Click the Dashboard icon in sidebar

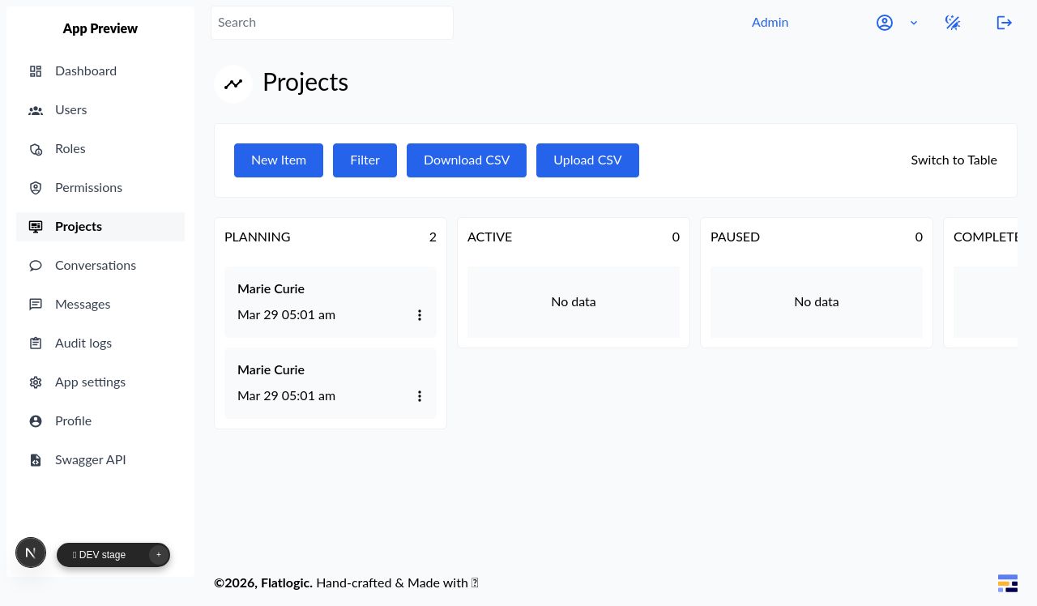(x=36, y=71)
